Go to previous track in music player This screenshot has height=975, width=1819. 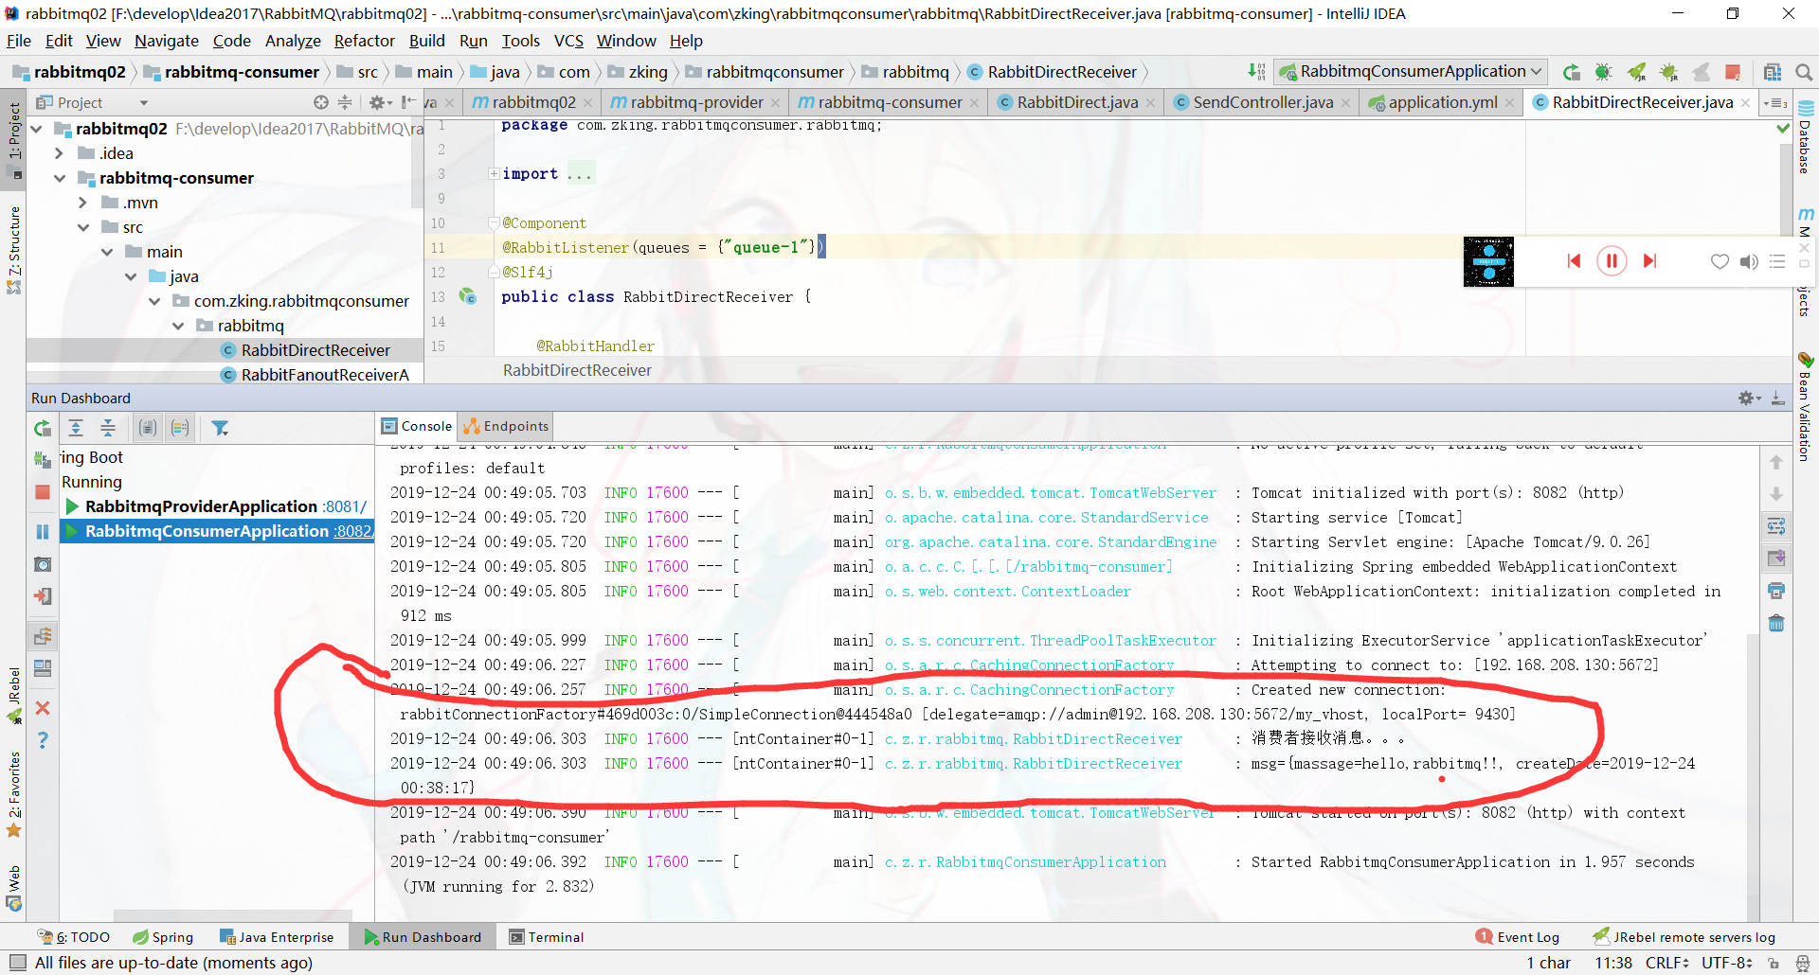coord(1574,261)
